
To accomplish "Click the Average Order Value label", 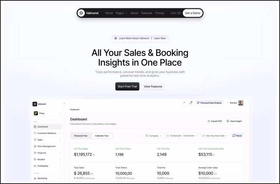I will [x=208, y=168].
